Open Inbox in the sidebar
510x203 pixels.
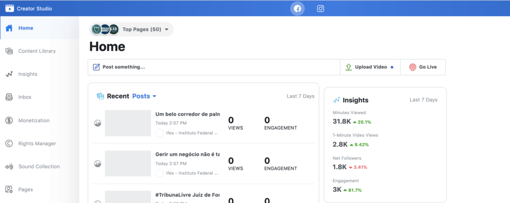tap(39, 97)
